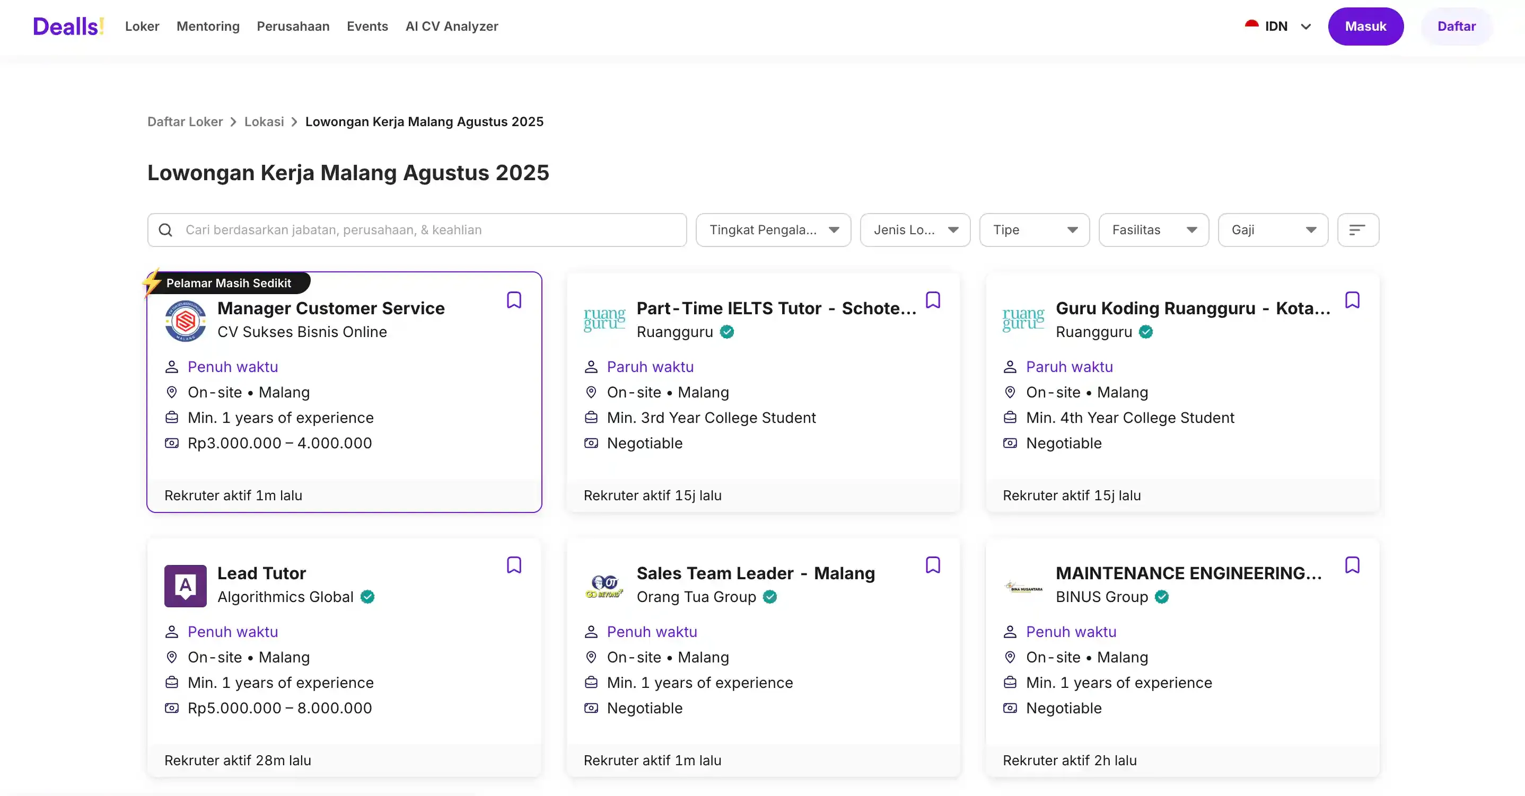Click the BINUS Group logo
Viewport: 1525px width, 796px height.
click(x=1023, y=587)
